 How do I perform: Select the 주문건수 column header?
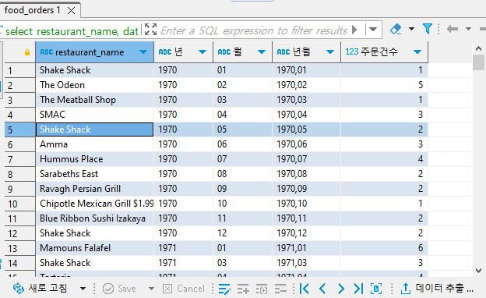[x=384, y=52]
